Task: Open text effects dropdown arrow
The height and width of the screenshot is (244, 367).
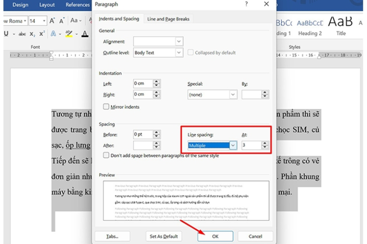Action: pyautogui.click(x=60, y=34)
